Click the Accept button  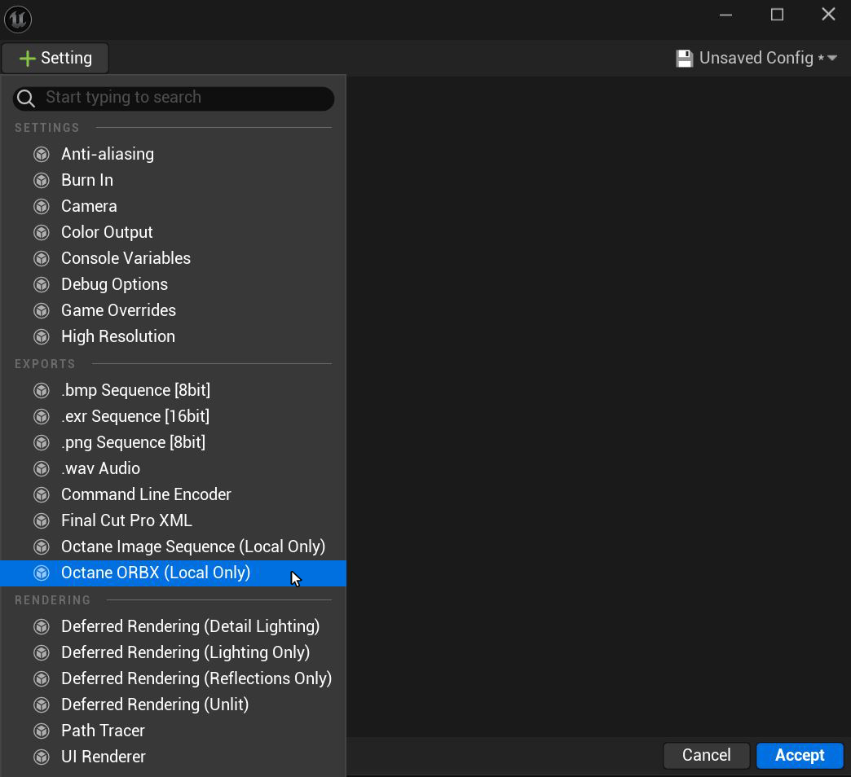point(799,755)
